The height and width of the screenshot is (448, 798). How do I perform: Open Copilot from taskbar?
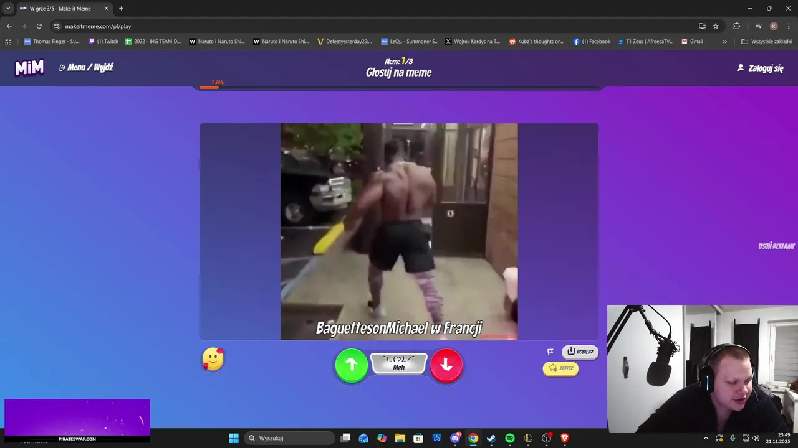coord(382,438)
